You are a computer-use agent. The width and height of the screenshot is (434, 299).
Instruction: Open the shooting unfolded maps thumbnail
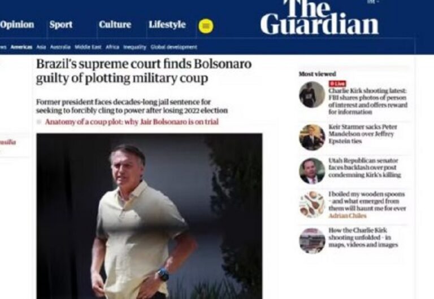click(312, 241)
